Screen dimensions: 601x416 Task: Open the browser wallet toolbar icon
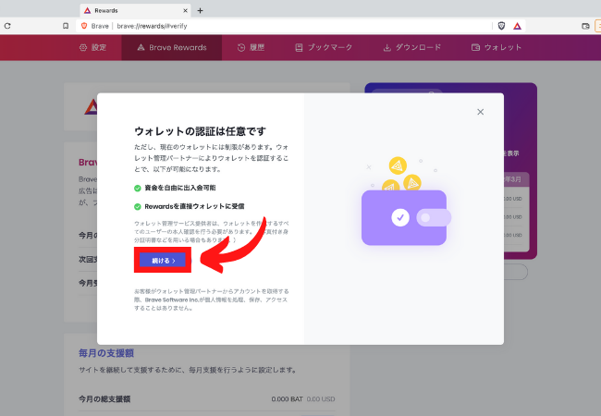[585, 26]
